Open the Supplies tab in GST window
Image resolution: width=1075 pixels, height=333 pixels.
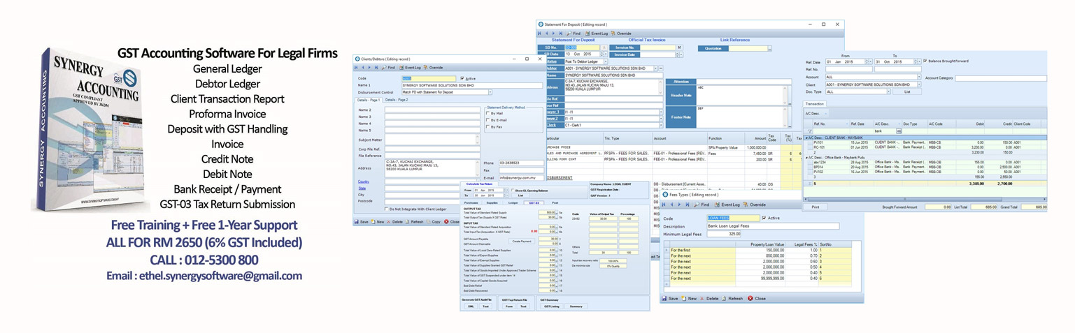pos(492,202)
